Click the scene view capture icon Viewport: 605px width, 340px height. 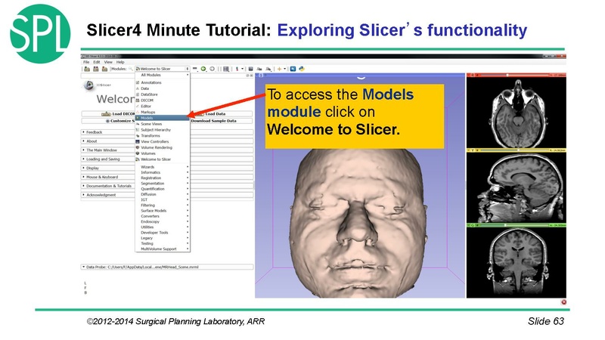coord(259,69)
